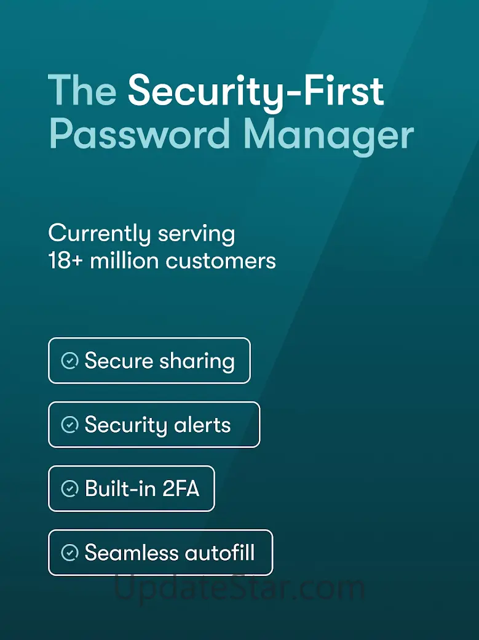Click the word "Password" in the headline
The height and width of the screenshot is (640, 479).
click(141, 134)
